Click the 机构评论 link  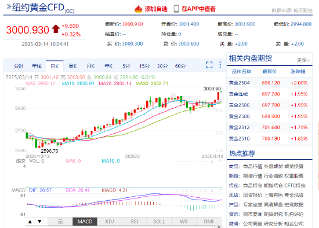pyautogui.click(x=294, y=214)
